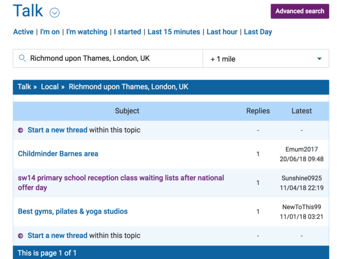Filter threads by Last Day
The image size is (344, 259).
[x=258, y=32]
